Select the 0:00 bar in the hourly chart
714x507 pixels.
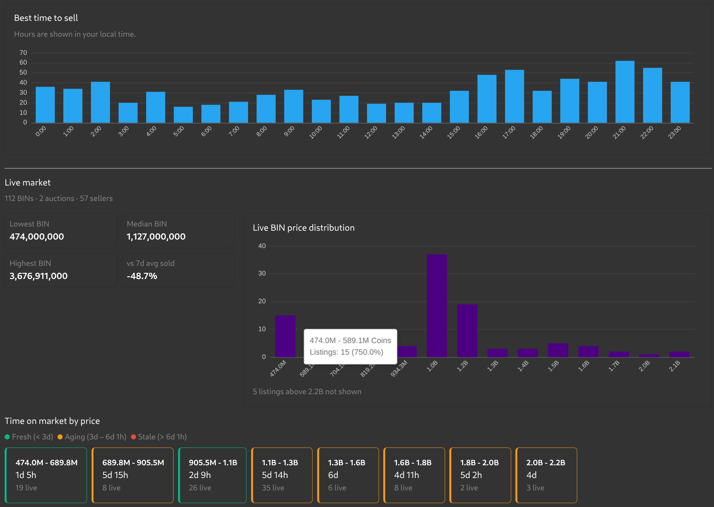click(45, 105)
